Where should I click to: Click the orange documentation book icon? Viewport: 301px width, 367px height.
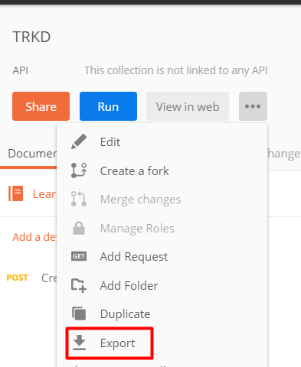click(16, 193)
